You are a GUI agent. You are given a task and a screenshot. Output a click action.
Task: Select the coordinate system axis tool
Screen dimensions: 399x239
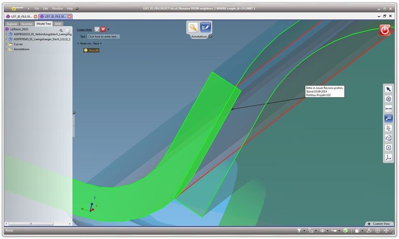coord(389,157)
